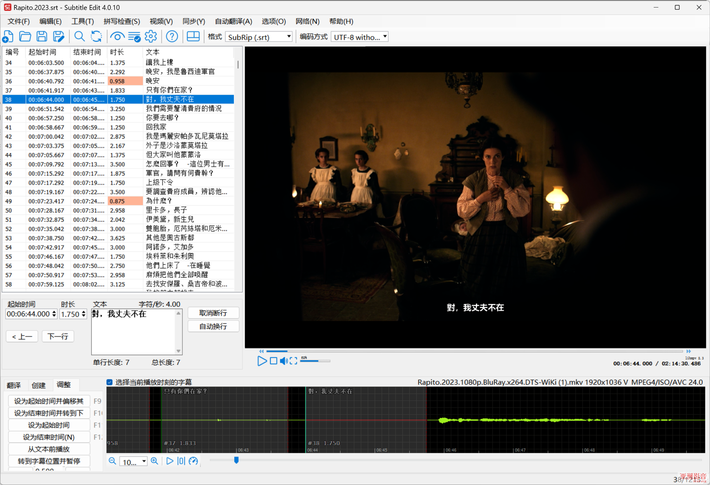Open the 文件(F) menu
Viewport: 710px width, 485px height.
click(19, 21)
